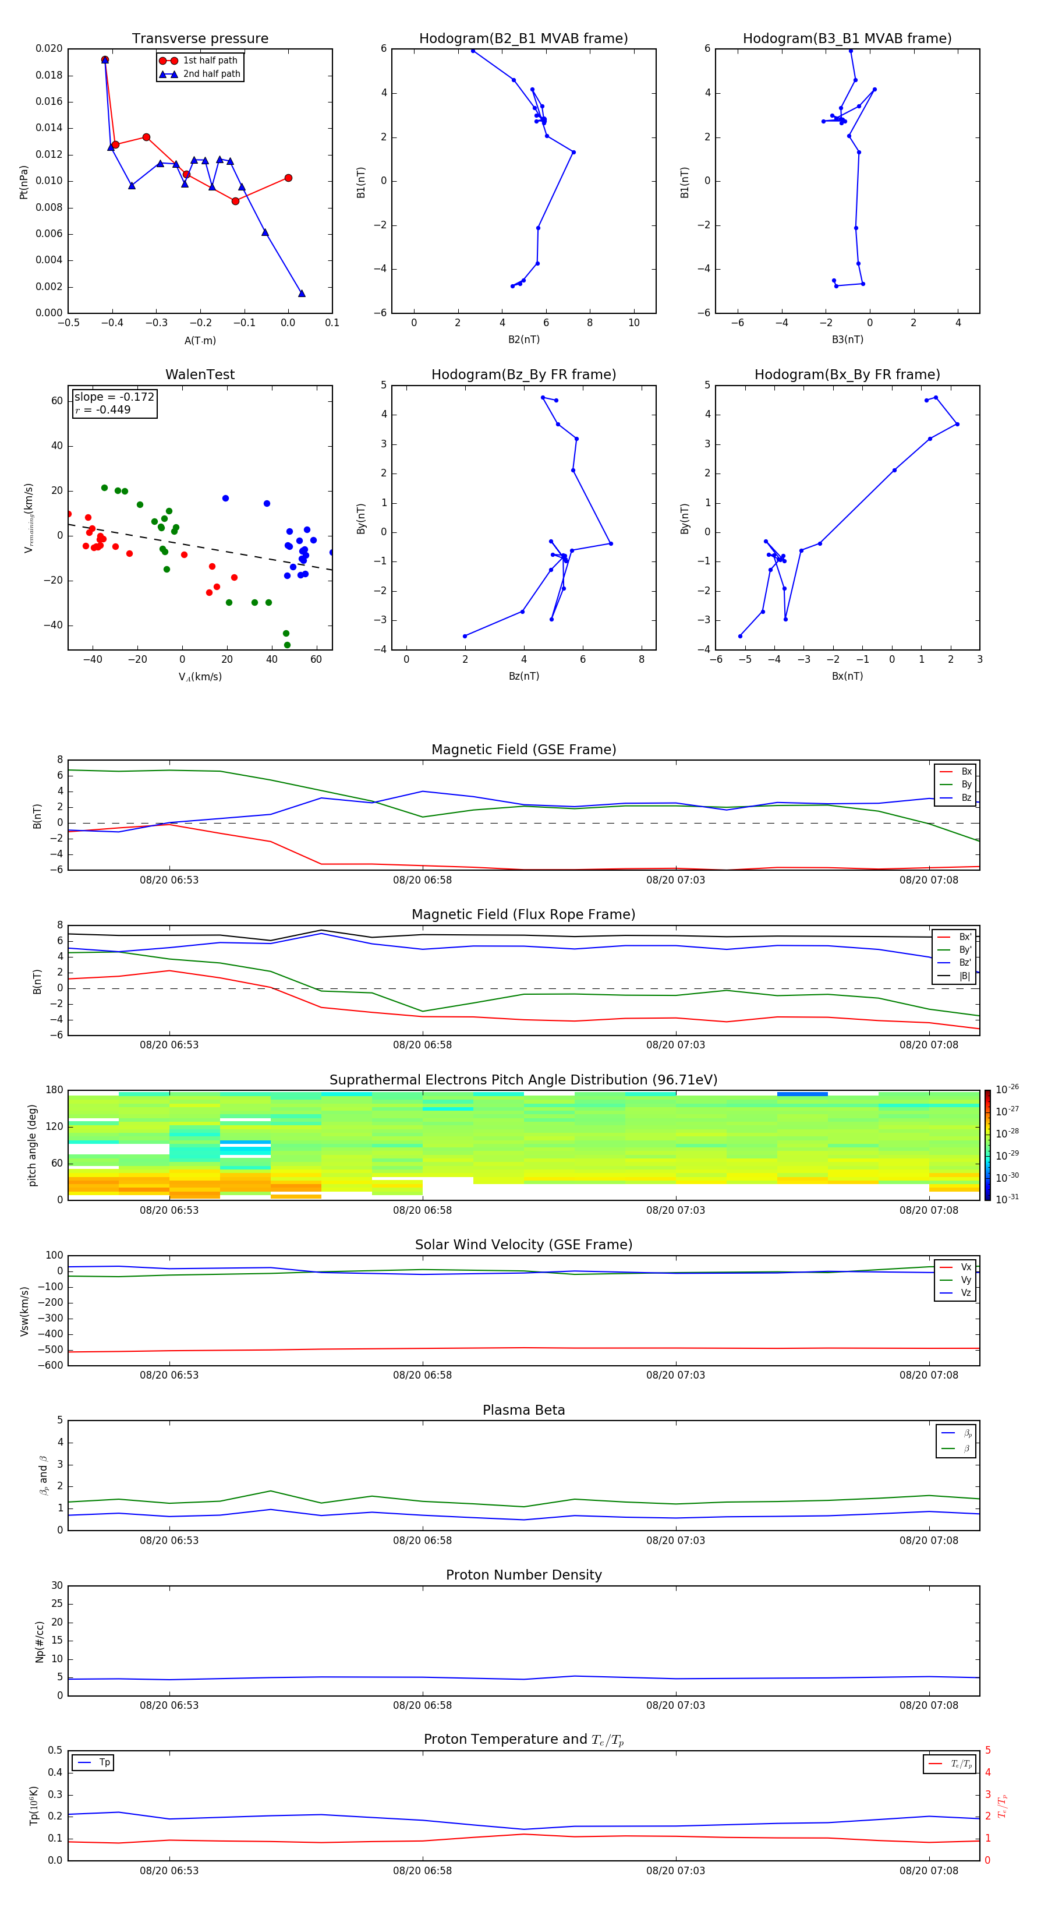The width and height of the screenshot is (1048, 1922).
Task: Click the 08/20 06:58 tick in GSE Magnetic Field panel
Action: point(422,881)
